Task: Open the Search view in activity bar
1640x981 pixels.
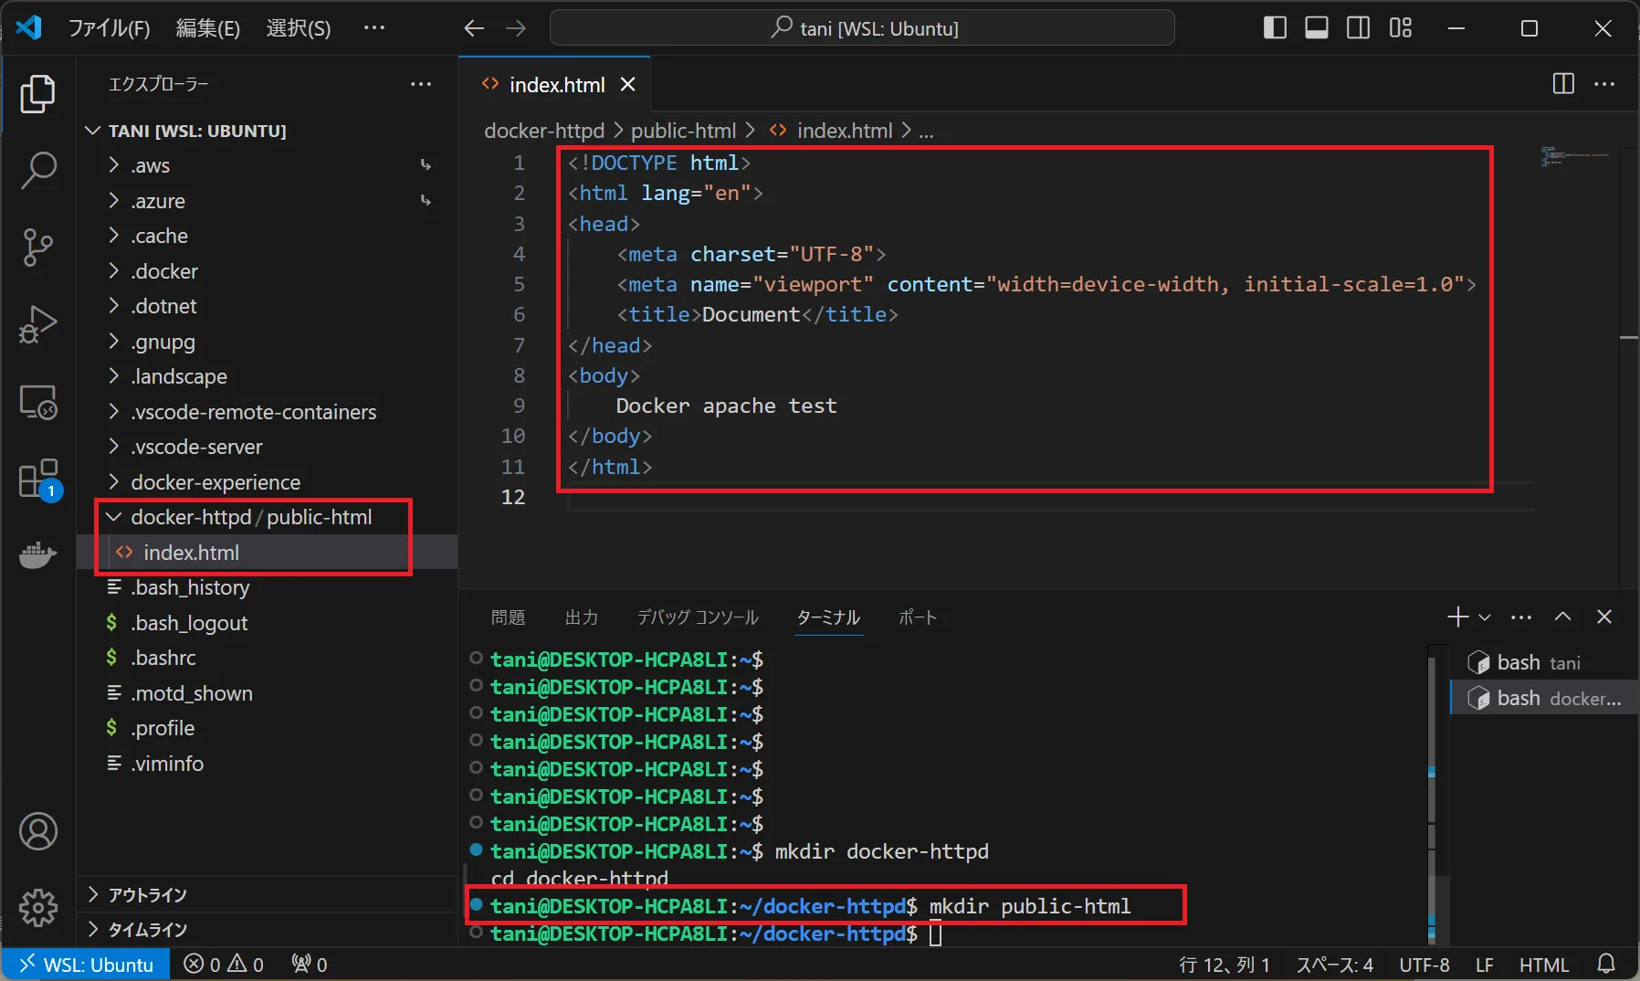Action: pyautogui.click(x=37, y=171)
